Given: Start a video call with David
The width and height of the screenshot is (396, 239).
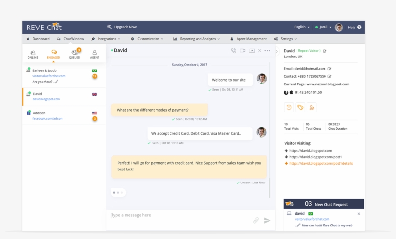Looking at the screenshot, I should 243,51.
